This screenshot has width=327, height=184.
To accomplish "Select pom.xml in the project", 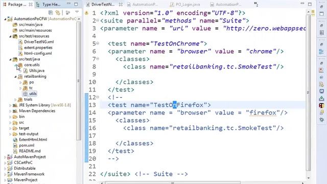I will click(x=27, y=145).
